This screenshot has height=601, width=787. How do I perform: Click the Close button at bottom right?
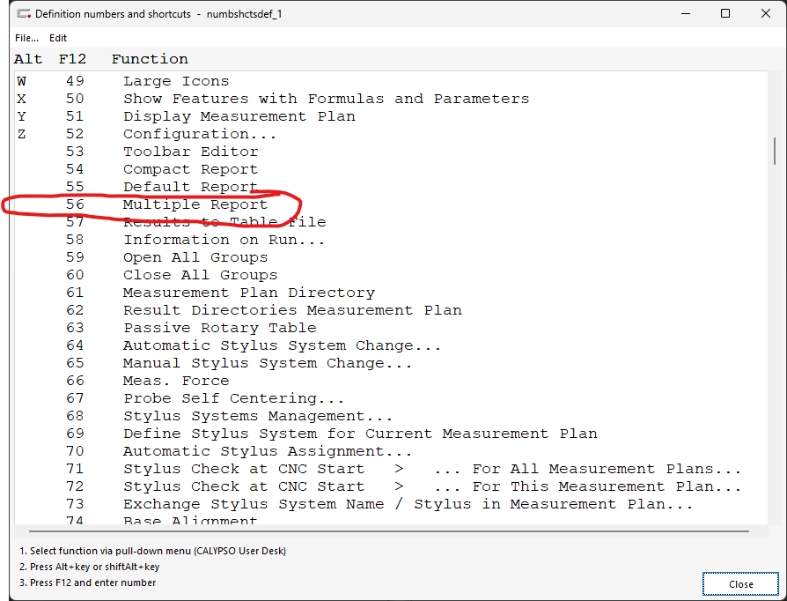[740, 583]
